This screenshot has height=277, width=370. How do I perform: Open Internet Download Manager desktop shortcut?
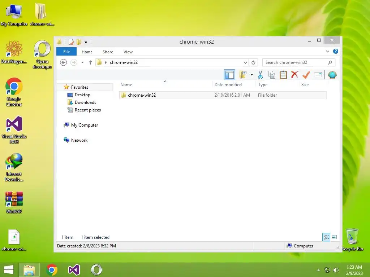point(14,167)
